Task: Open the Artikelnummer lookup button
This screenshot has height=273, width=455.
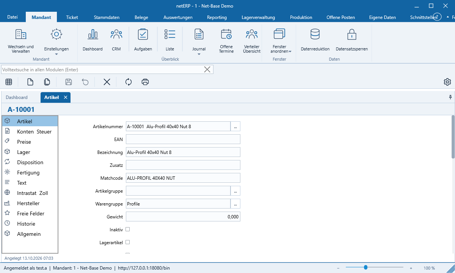Action: (235, 126)
